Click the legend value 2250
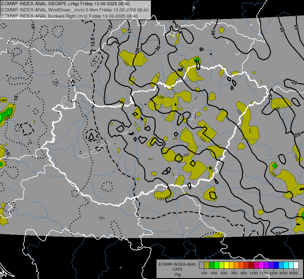This screenshot has width=304, height=279. click(x=274, y=273)
